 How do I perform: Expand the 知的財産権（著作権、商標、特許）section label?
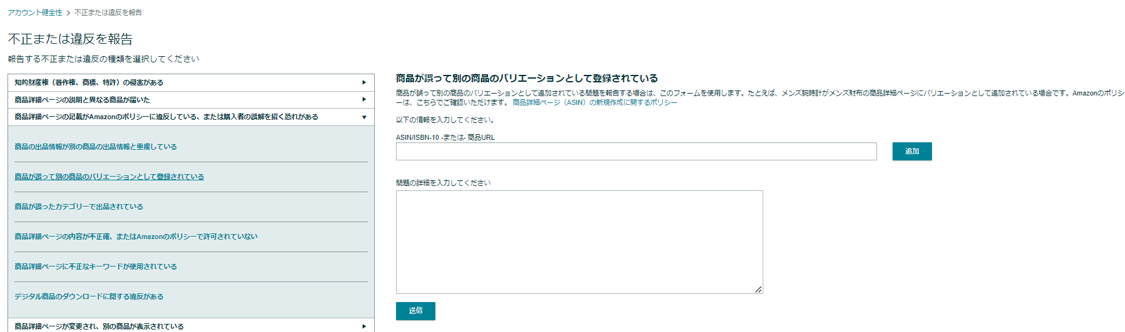tap(89, 82)
